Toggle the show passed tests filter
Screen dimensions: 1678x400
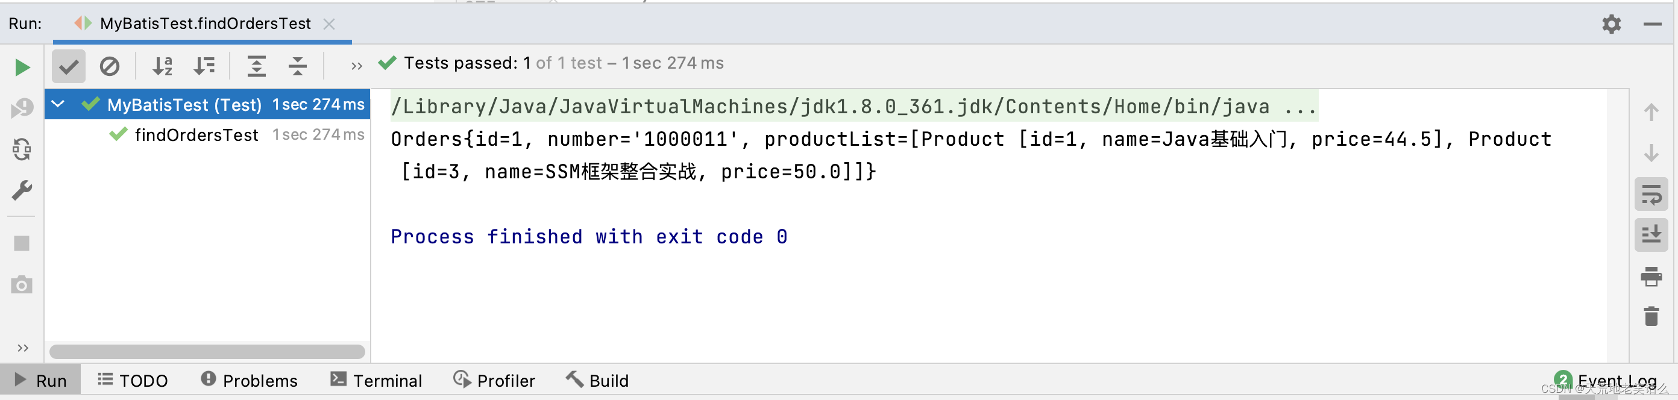[68, 66]
